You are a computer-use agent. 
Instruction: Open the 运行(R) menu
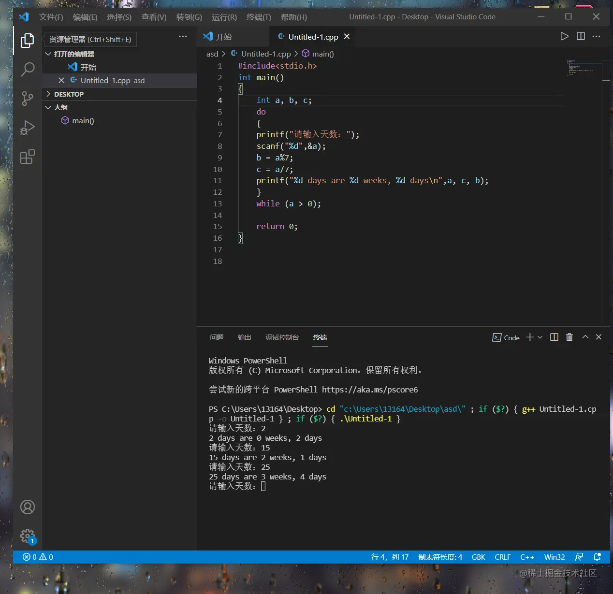click(224, 17)
